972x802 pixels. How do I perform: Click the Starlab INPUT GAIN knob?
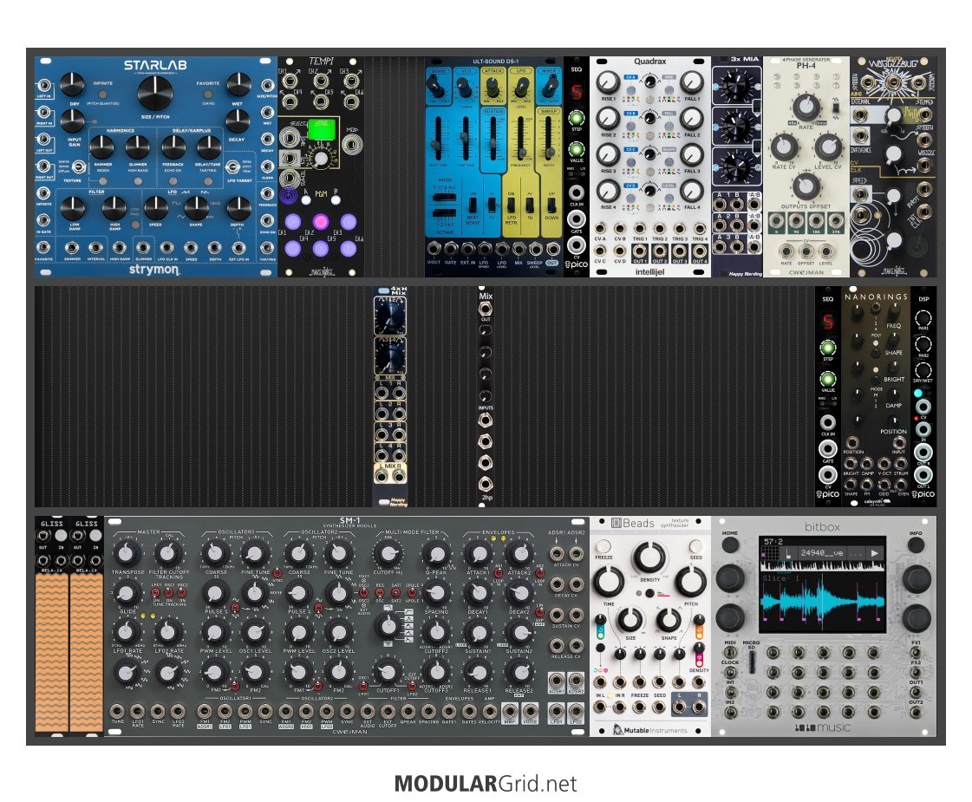[73, 121]
